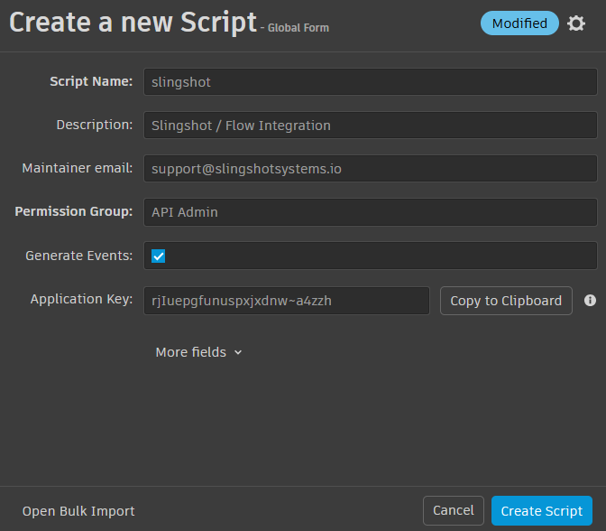606x531 pixels.
Task: Click the info icon beside Copy to Clipboard
Action: coord(590,300)
